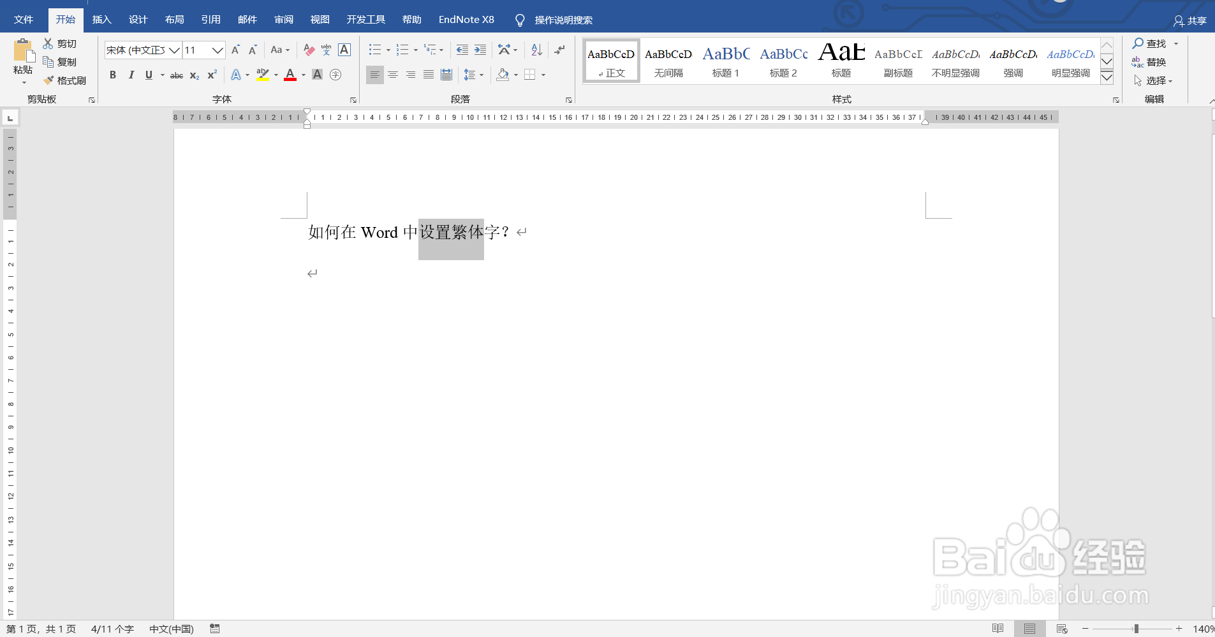Open the font name dropdown
Screen dimensions: 1215x637
pyautogui.click(x=174, y=50)
